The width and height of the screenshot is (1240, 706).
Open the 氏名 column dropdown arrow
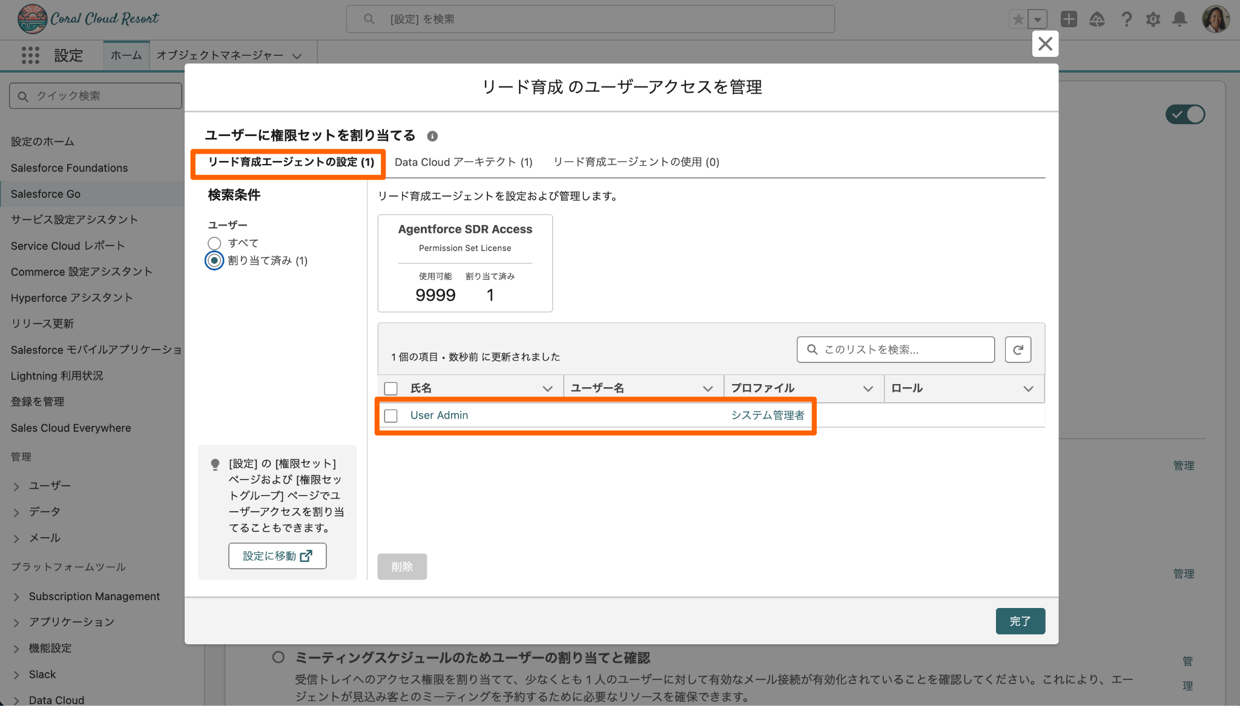point(547,388)
